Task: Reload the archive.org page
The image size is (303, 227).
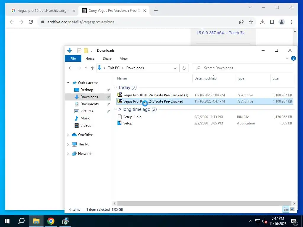Action: [31, 22]
